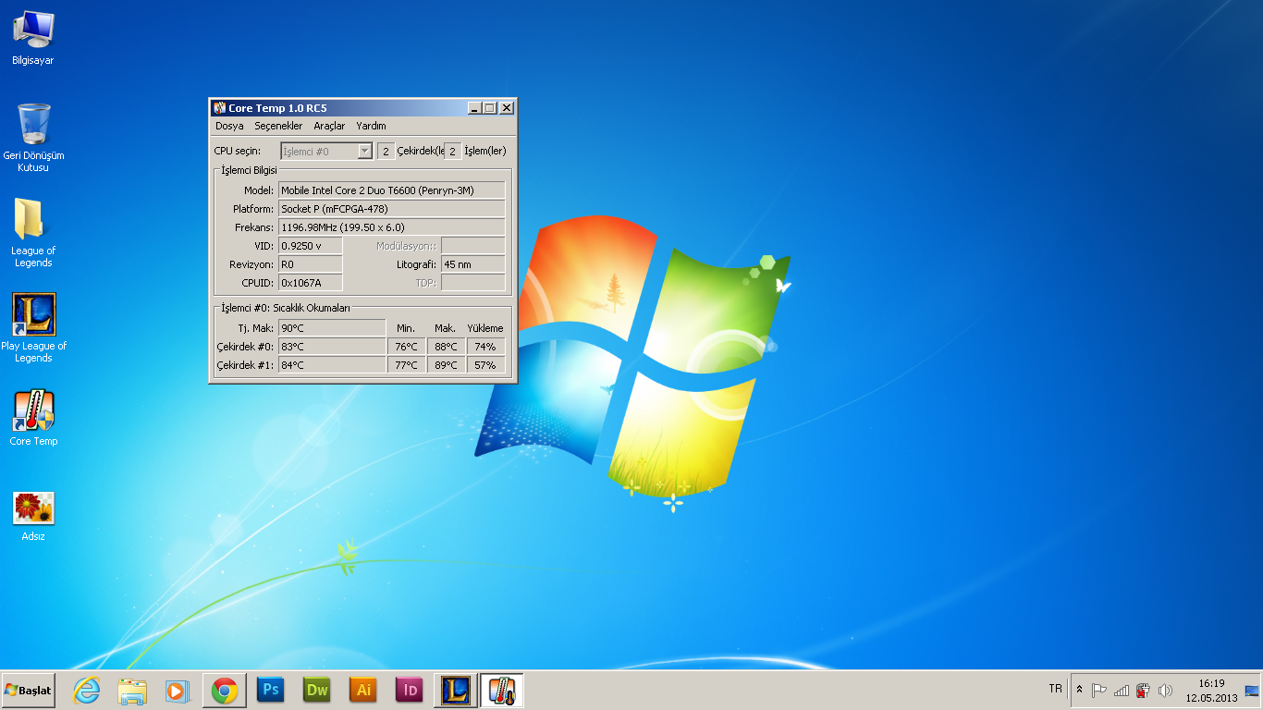1263x710 pixels.
Task: Click the Model field showing Core 2 Duo
Action: (392, 190)
